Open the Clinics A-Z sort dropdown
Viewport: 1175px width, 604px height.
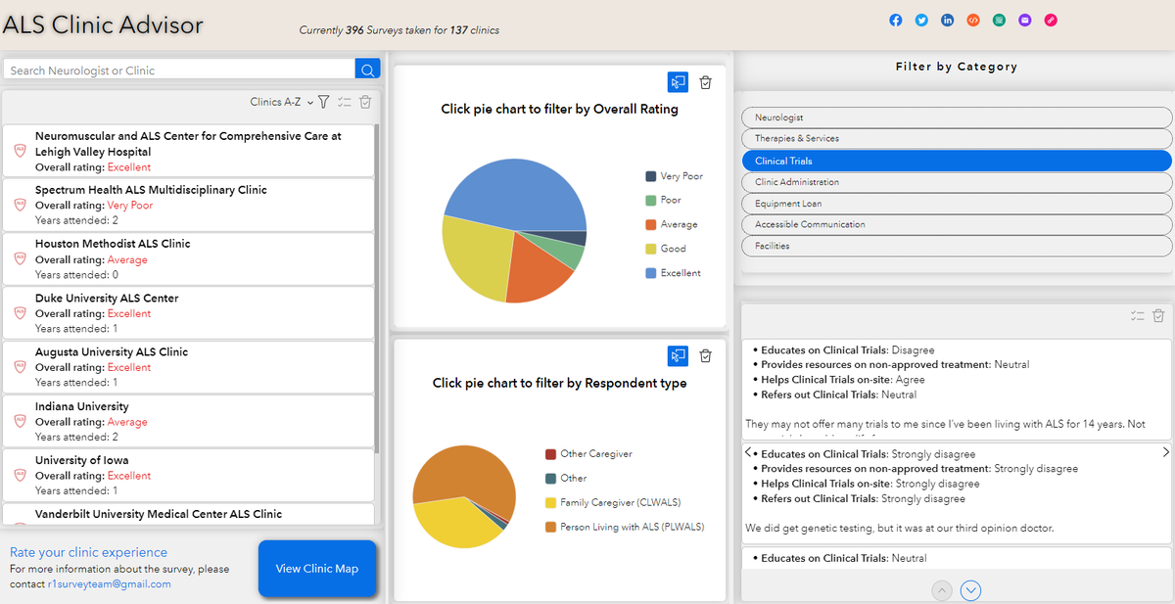(282, 102)
